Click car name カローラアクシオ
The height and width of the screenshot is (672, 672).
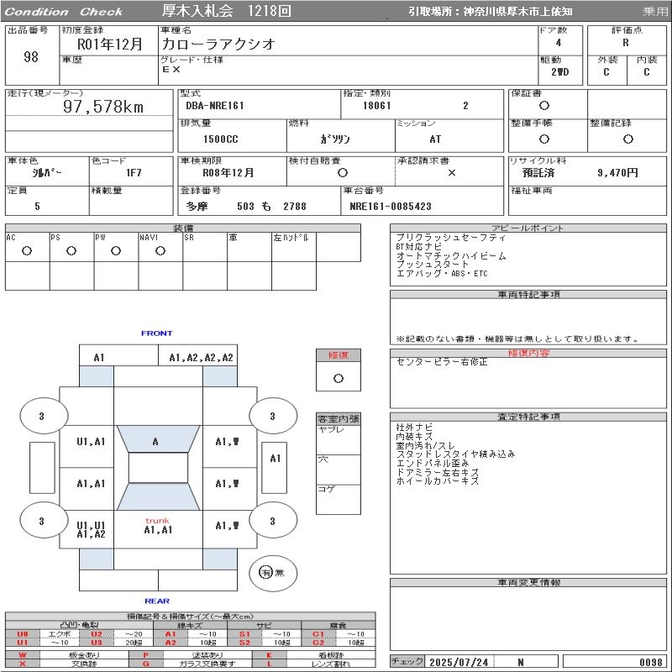(x=218, y=44)
